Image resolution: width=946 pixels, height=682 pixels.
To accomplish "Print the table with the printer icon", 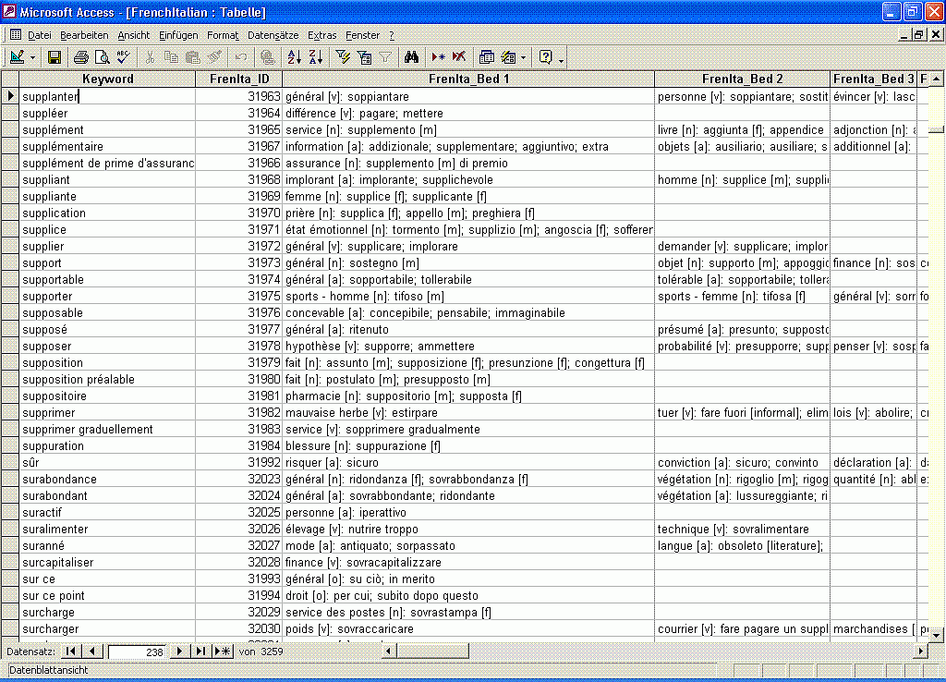I will [x=81, y=57].
